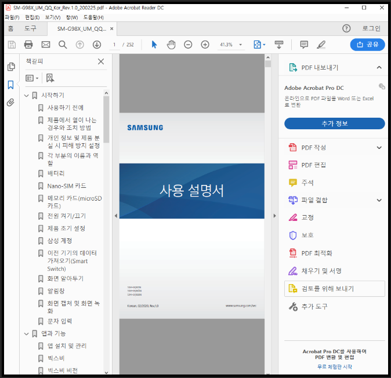This screenshot has height=378, width=391.
Task: Select the arrow Selection tool
Action: pyautogui.click(x=154, y=45)
